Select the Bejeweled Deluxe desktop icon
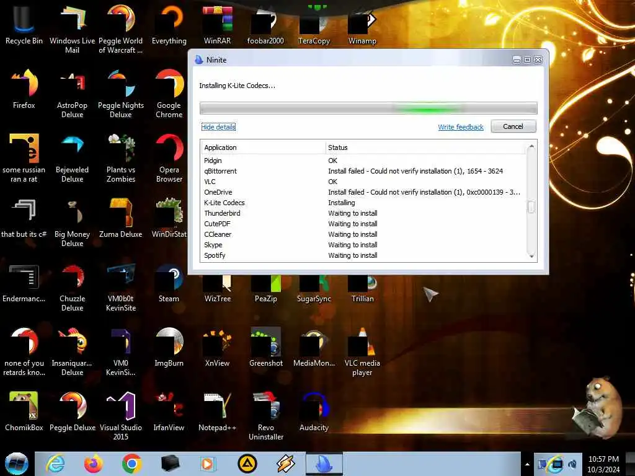 pyautogui.click(x=72, y=158)
